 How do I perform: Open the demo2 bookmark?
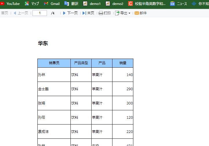[115, 3]
